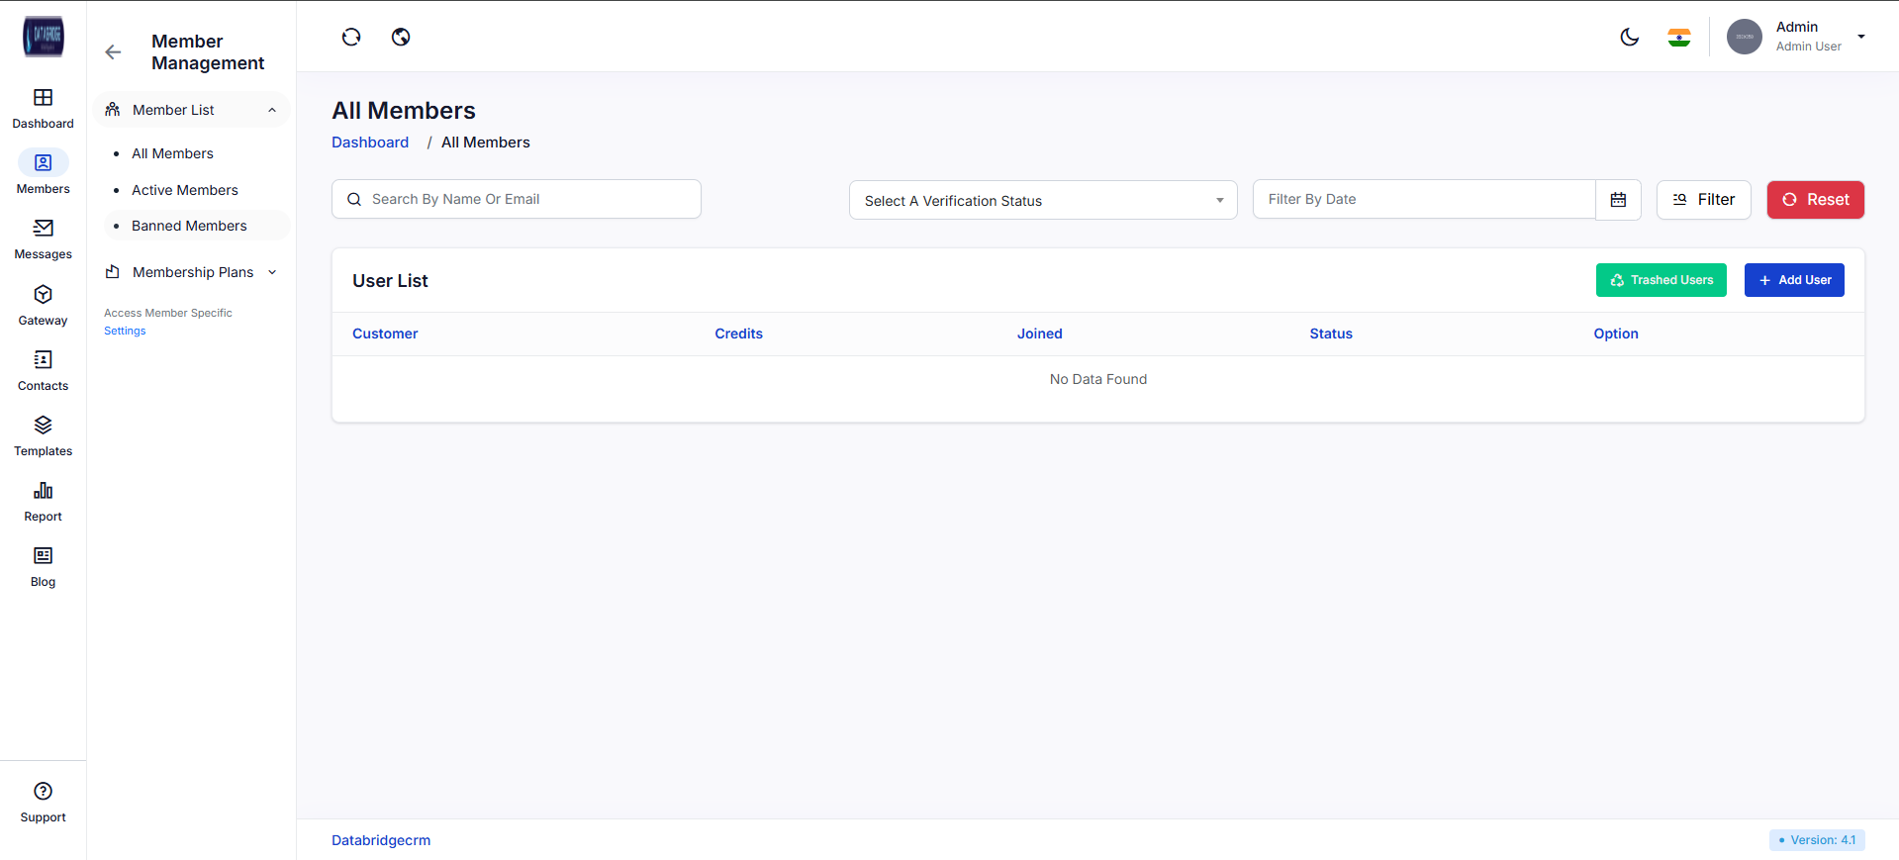Click the Add User button
Image resolution: width=1899 pixels, height=860 pixels.
pos(1793,280)
